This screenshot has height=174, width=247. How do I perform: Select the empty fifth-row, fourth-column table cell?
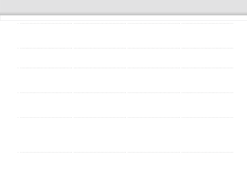pyautogui.click(x=207, y=135)
